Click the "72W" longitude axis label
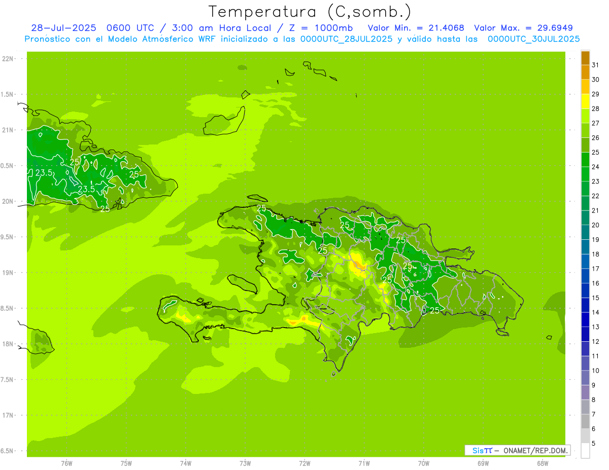 304,463
